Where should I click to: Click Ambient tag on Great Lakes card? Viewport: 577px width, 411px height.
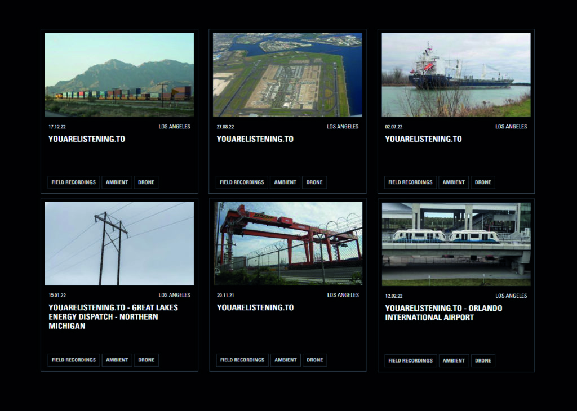pyautogui.click(x=117, y=360)
